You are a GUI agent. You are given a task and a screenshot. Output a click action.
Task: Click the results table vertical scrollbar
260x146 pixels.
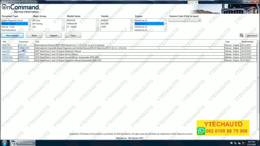[x=258, y=85]
